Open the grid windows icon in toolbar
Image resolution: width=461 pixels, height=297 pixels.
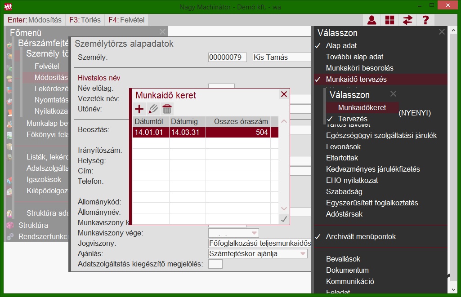[x=389, y=20]
